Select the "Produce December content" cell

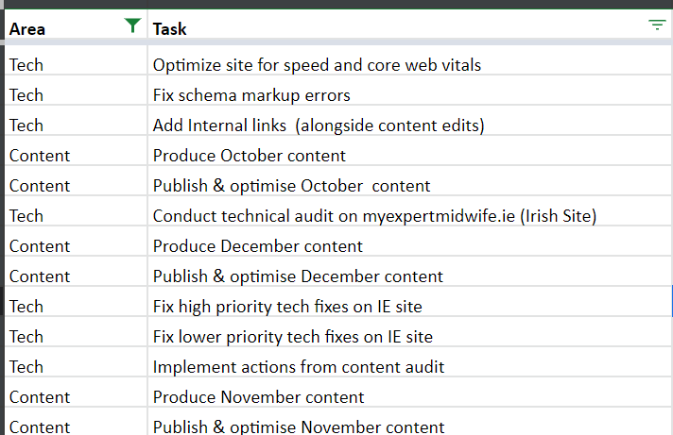point(258,246)
